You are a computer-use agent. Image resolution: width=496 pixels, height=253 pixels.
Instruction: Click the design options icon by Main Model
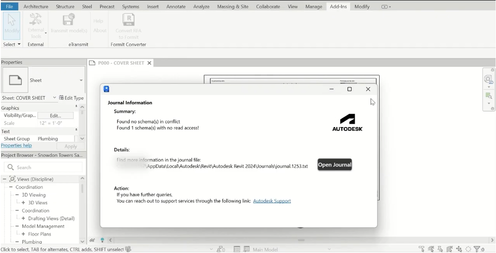[x=237, y=249]
